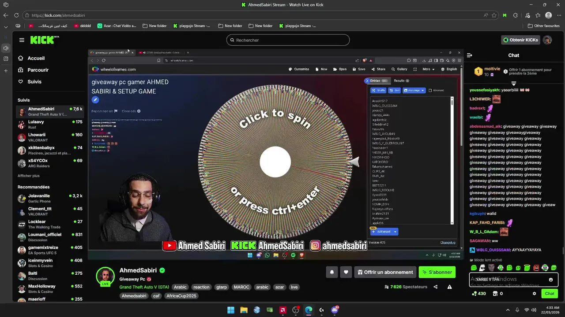This screenshot has height=317, width=565.
Task: Collapse the chat panel arrow icon
Action: (x=469, y=55)
